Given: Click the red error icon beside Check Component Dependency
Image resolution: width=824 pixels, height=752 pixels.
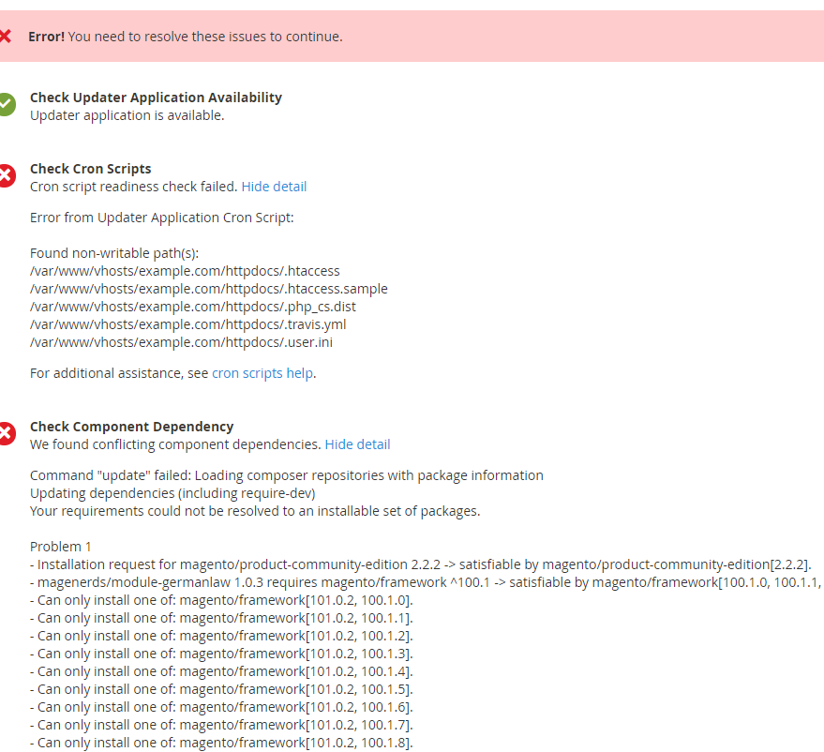Looking at the screenshot, I should [7, 434].
